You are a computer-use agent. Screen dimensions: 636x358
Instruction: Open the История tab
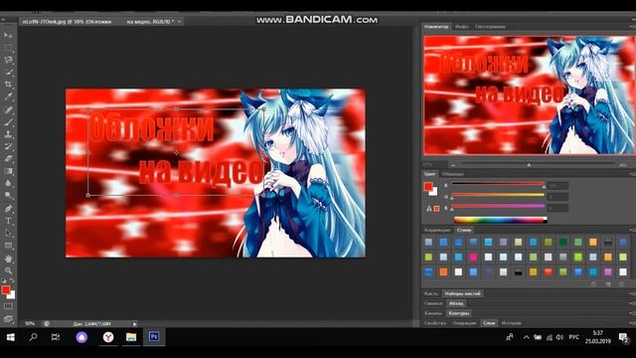tap(511, 323)
